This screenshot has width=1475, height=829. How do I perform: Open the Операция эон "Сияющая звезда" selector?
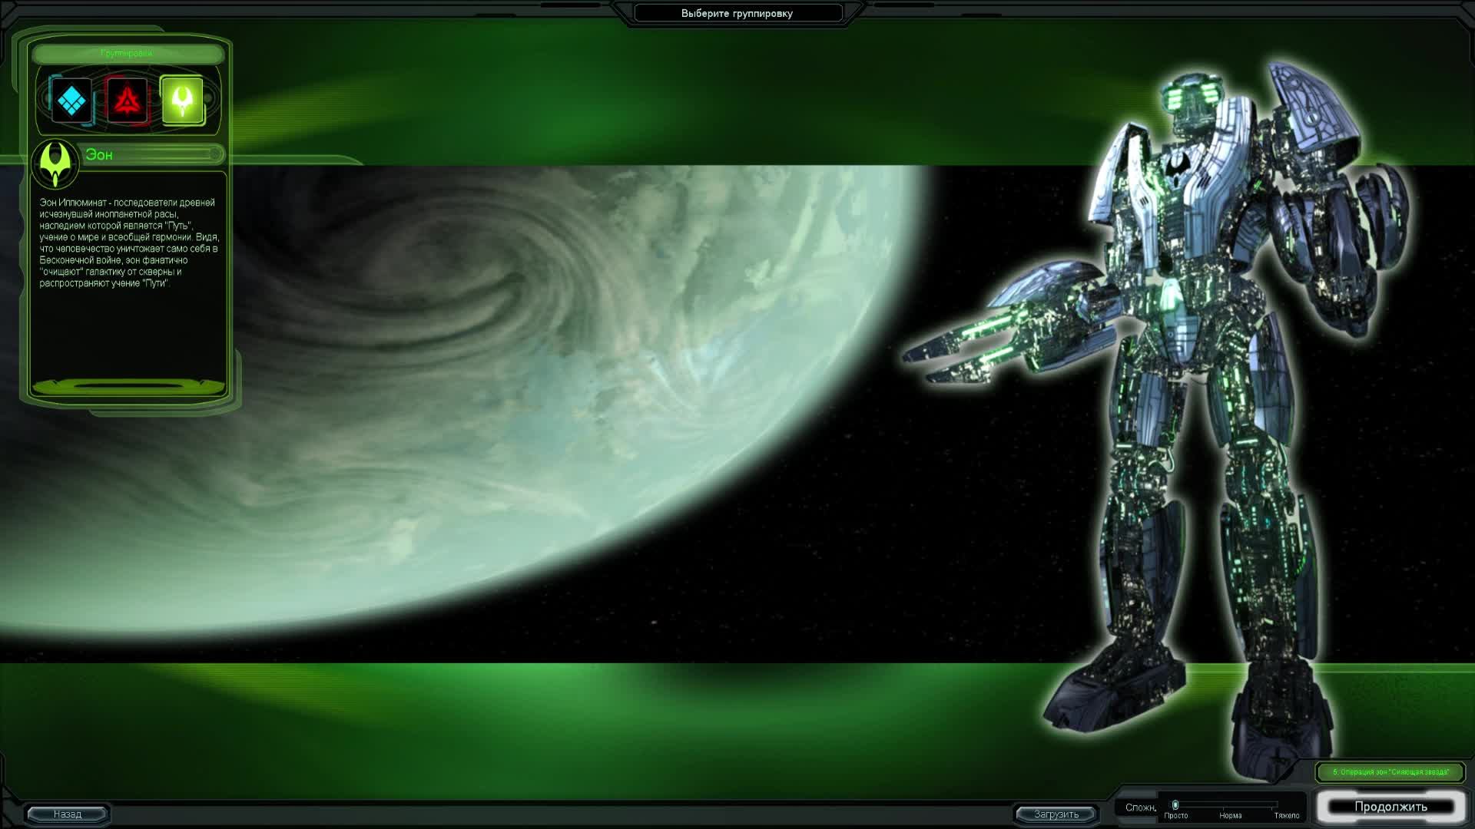pyautogui.click(x=1390, y=771)
